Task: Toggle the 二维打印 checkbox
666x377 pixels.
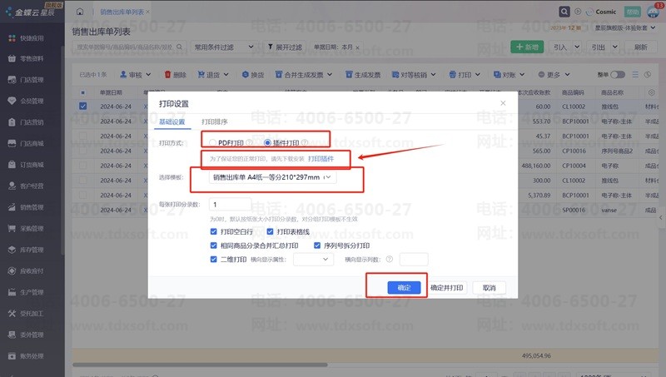Action: click(x=214, y=260)
